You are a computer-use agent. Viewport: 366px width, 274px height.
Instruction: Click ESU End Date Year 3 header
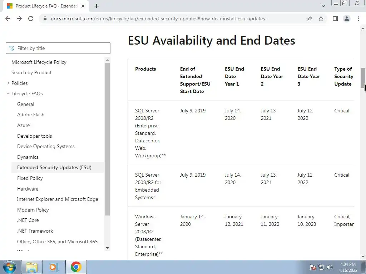(308, 76)
